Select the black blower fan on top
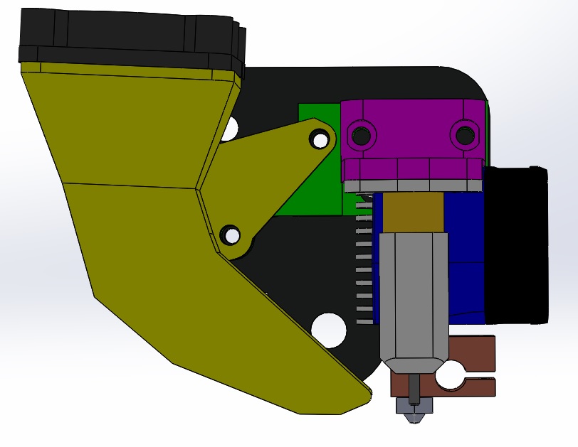 click(132, 43)
